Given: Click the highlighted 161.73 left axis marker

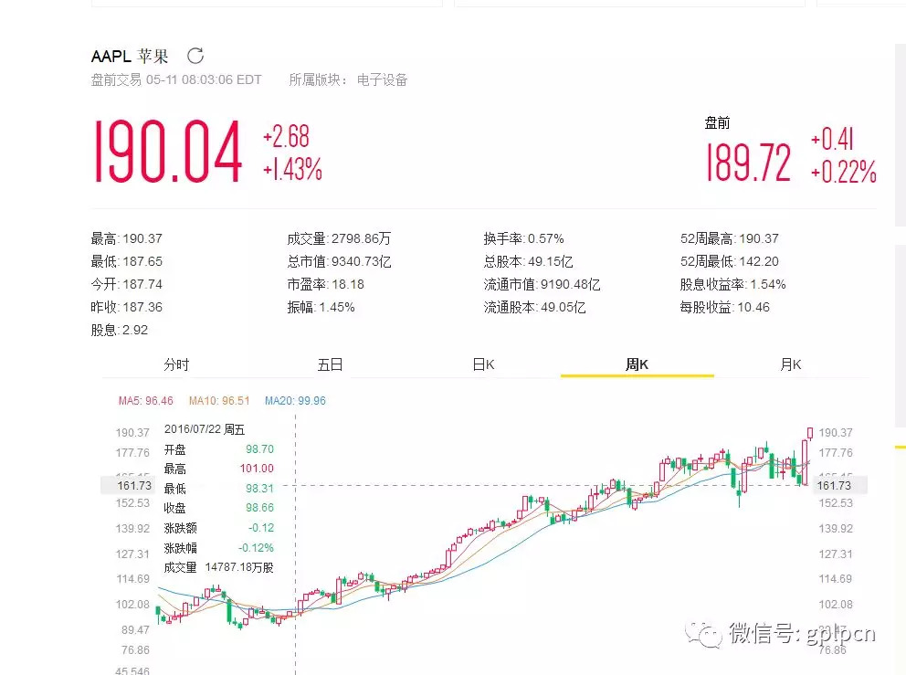Looking at the screenshot, I should pos(128,485).
